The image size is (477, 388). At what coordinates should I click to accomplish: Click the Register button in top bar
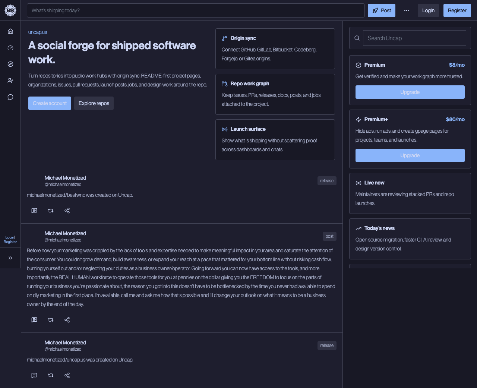pyautogui.click(x=457, y=10)
